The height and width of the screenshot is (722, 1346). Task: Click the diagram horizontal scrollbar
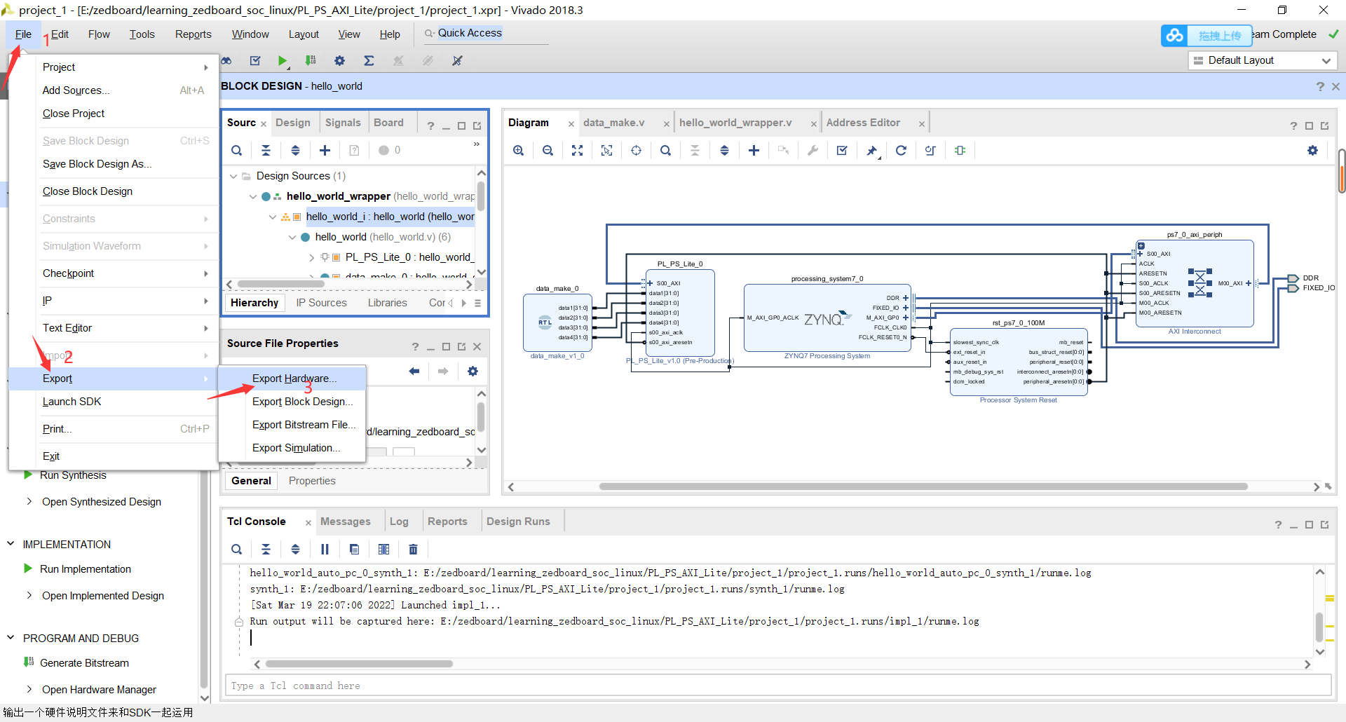tap(923, 486)
